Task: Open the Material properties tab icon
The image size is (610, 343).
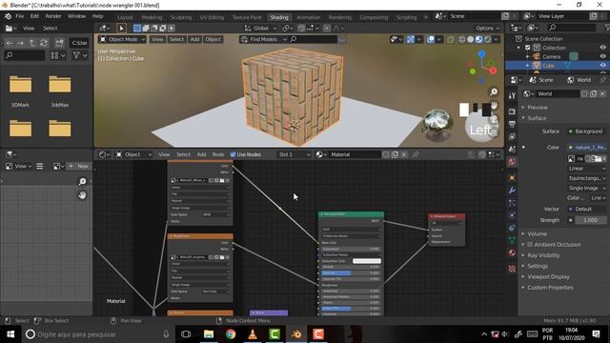Action: click(512, 252)
